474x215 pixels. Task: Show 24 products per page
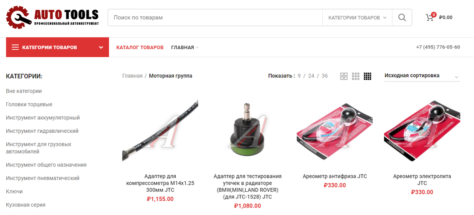(x=311, y=76)
